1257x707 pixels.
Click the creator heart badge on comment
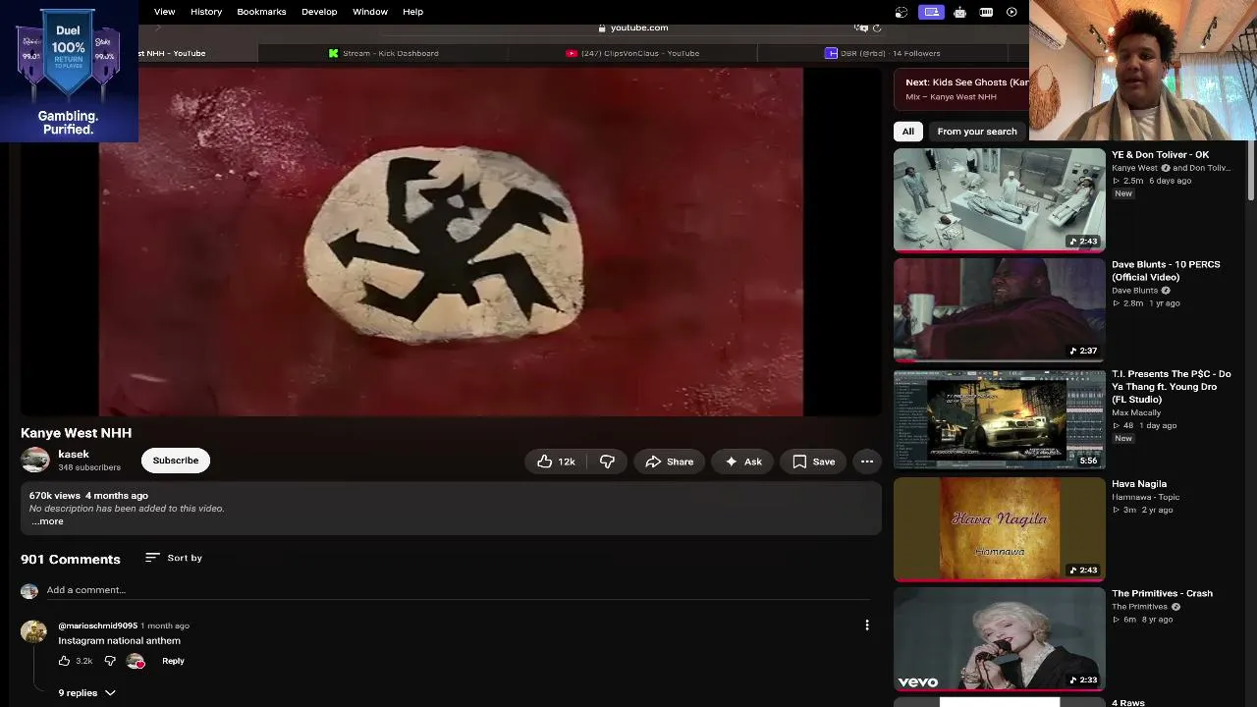pyautogui.click(x=136, y=661)
